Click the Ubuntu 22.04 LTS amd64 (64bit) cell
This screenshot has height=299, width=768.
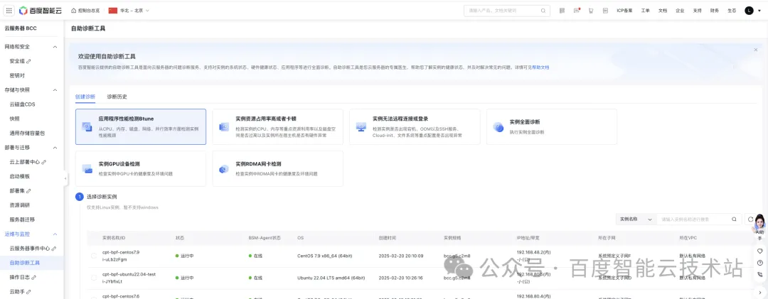tap(331, 278)
